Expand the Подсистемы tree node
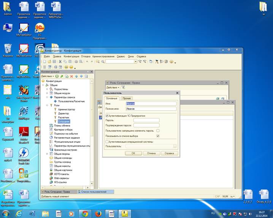 (47, 89)
